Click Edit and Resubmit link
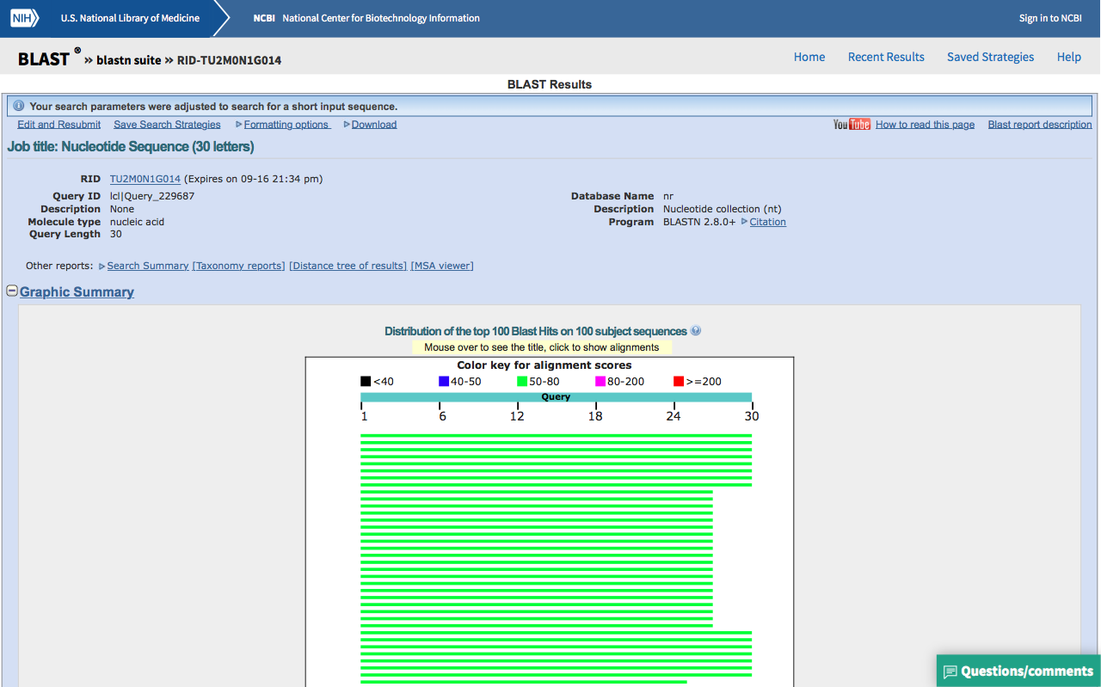1101x687 pixels. point(59,125)
